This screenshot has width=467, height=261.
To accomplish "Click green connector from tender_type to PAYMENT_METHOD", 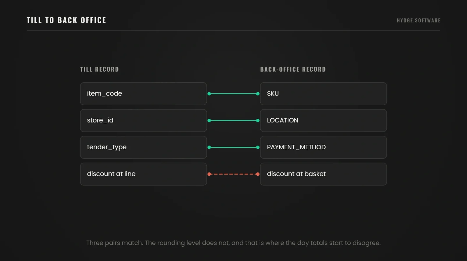I will [233, 147].
